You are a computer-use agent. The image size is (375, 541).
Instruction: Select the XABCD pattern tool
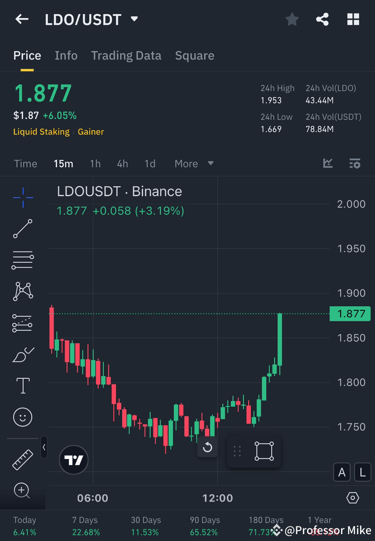(23, 291)
